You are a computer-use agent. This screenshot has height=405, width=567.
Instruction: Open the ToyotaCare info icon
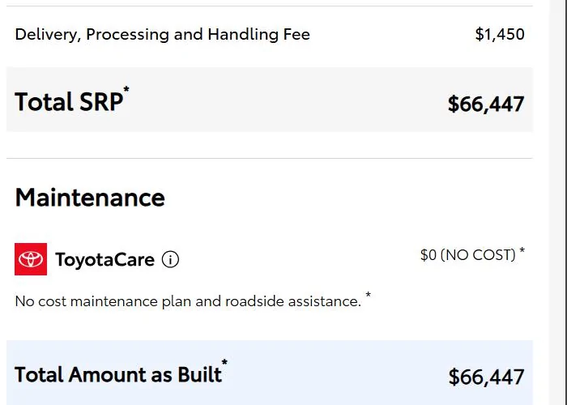tap(170, 259)
